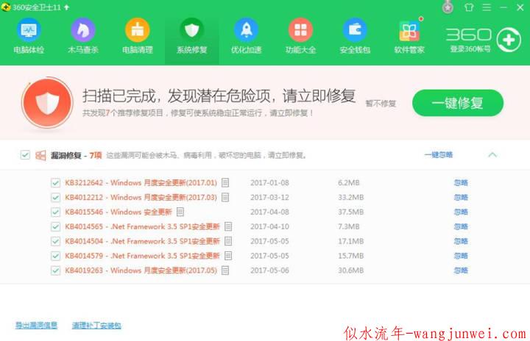Open the main menu hamburger icon
Viewport: 530px width, 341px height.
point(487,7)
